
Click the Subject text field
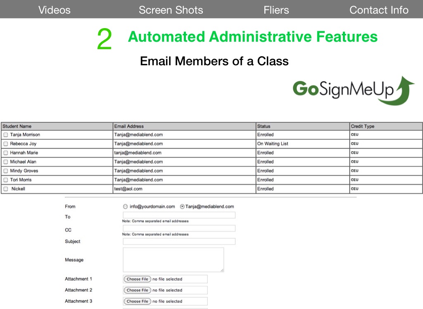click(179, 241)
